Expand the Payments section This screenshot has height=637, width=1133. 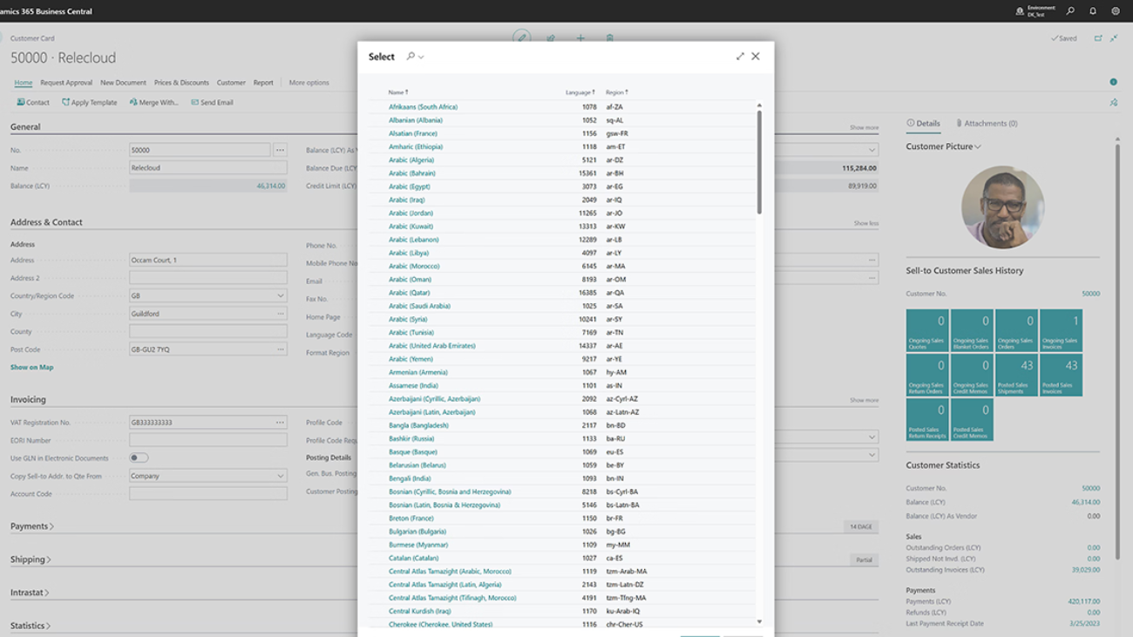(32, 526)
